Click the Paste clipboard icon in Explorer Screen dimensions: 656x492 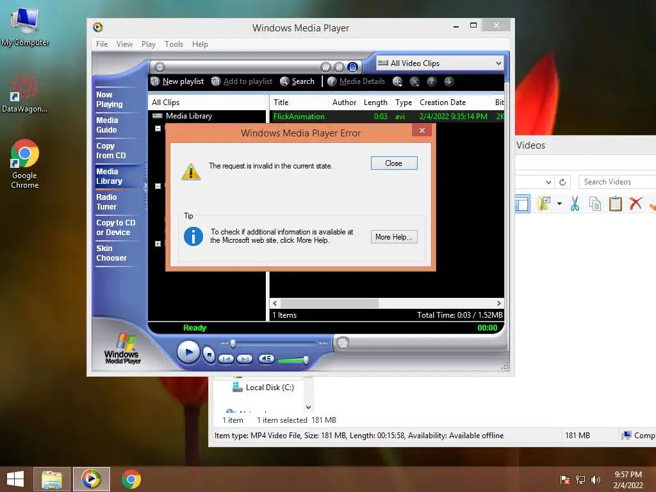click(x=615, y=204)
